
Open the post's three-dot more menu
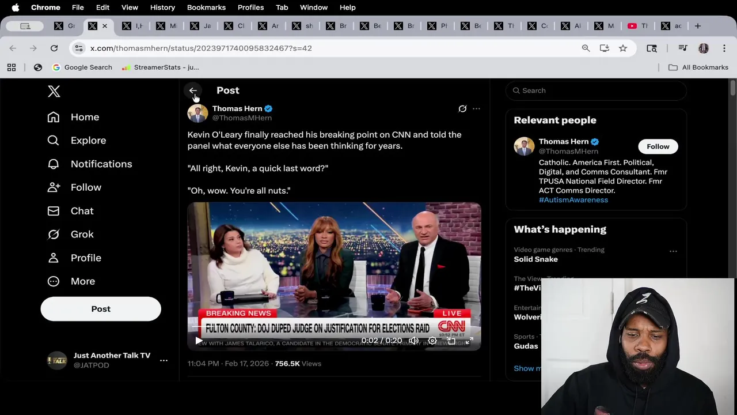[476, 108]
